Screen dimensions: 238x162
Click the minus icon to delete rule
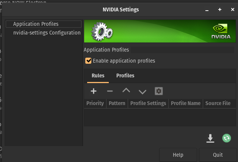[110, 91]
